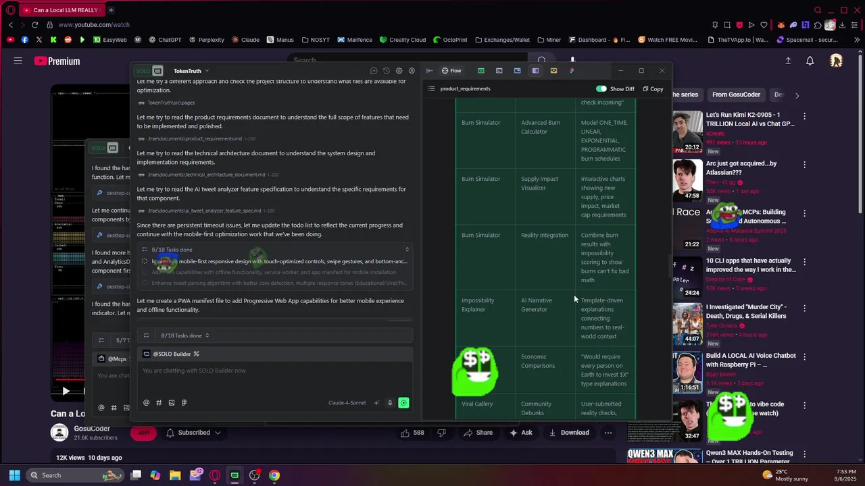Image resolution: width=865 pixels, height=486 pixels.
Task: Open Google Chrome from taskbar
Action: [274, 475]
